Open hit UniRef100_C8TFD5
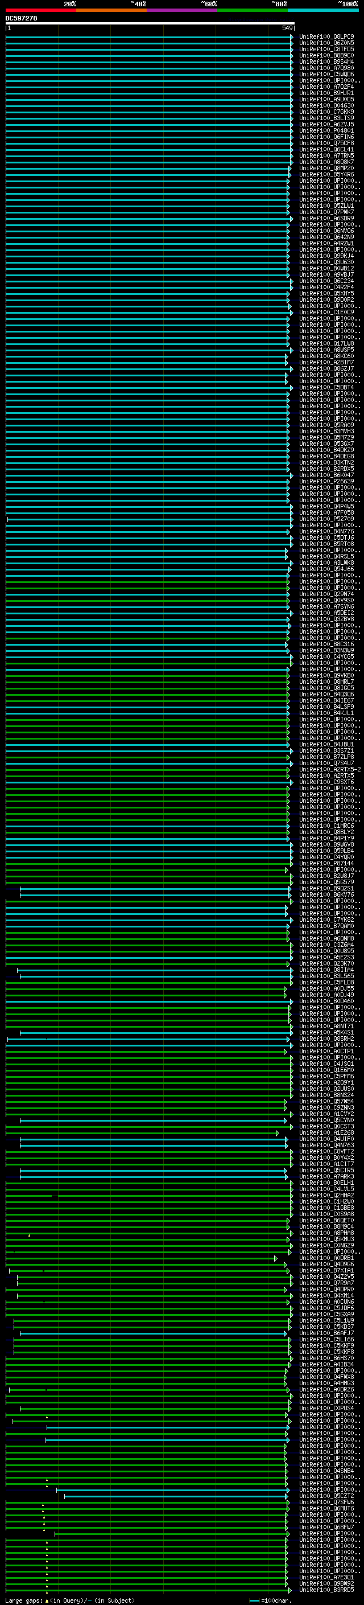This screenshot has width=364, height=1605. [326, 49]
